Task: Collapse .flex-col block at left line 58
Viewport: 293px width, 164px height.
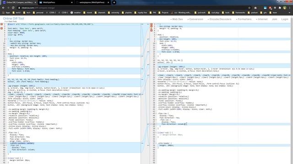Action: pyautogui.click(x=6, y=145)
